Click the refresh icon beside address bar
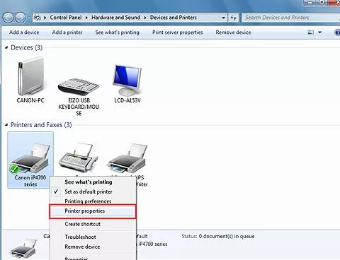Viewport: 340px width, 260px height. click(234, 18)
